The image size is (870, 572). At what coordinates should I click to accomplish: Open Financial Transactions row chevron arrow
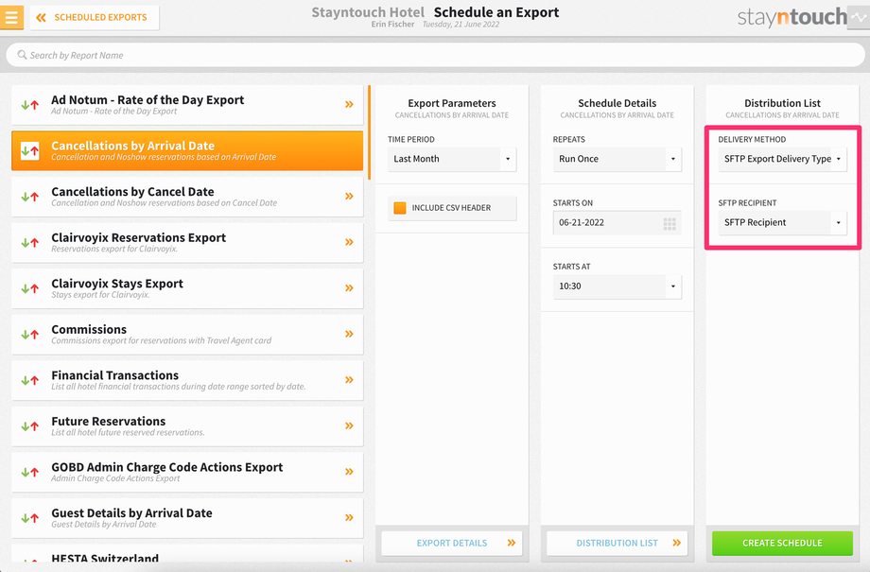pos(349,380)
